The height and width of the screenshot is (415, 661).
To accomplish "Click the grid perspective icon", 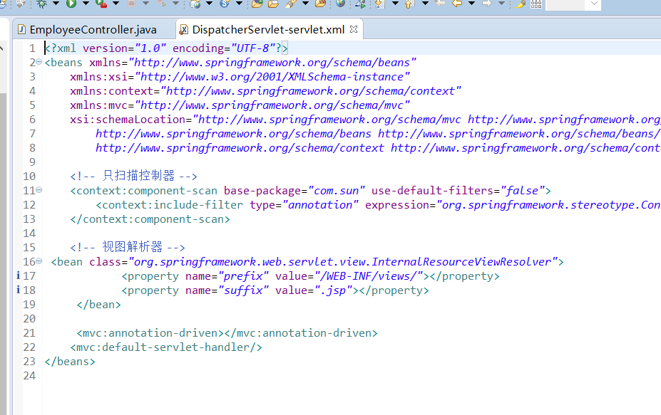I will point(536,4).
